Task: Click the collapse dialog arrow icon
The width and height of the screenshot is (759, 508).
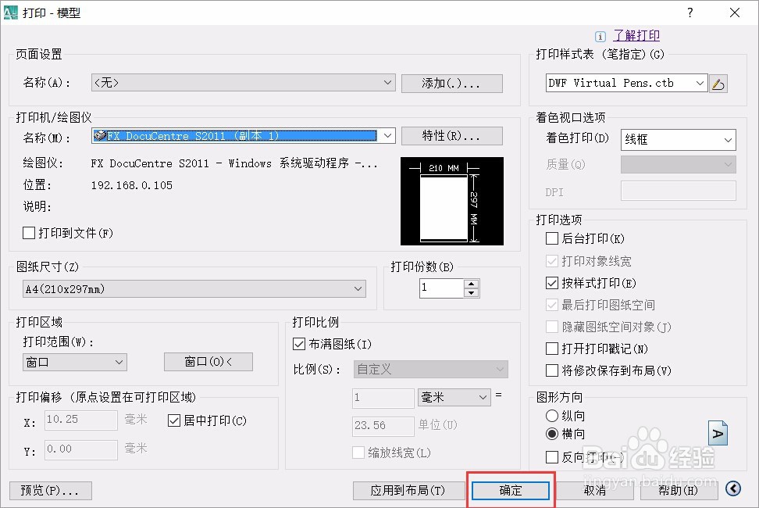Action: [733, 489]
